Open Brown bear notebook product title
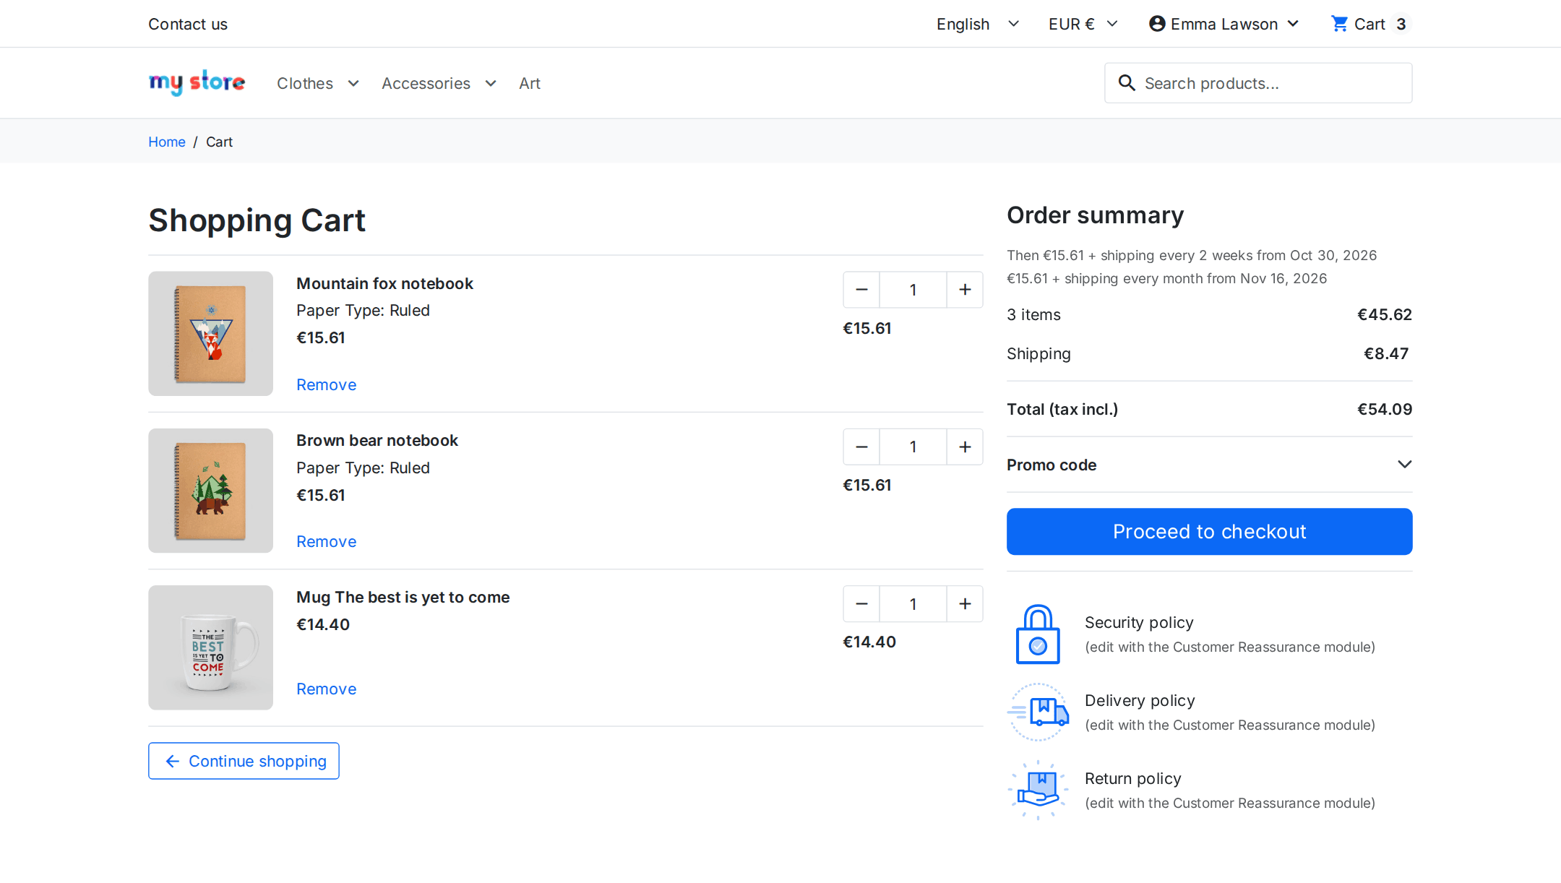Image resolution: width=1561 pixels, height=883 pixels. (x=377, y=440)
